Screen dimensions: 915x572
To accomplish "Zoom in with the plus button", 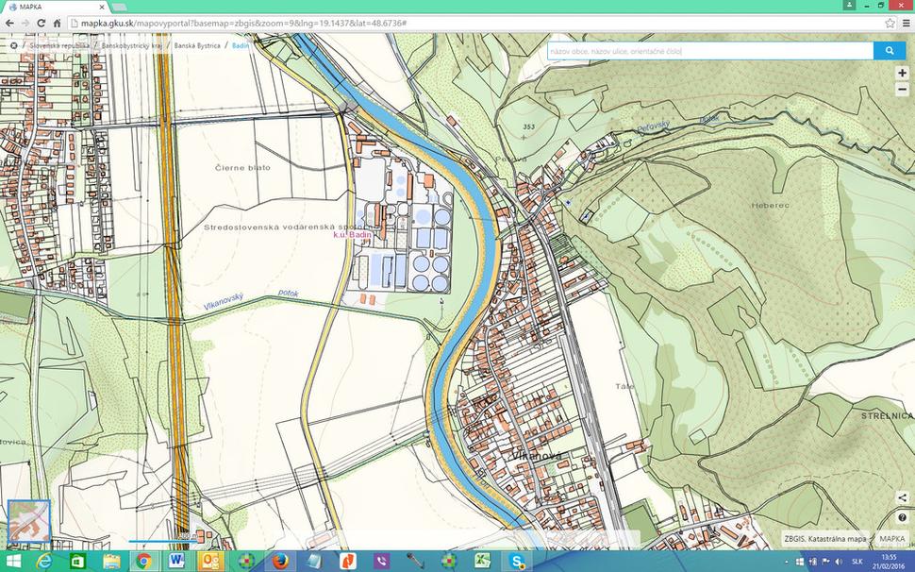I will pyautogui.click(x=902, y=73).
